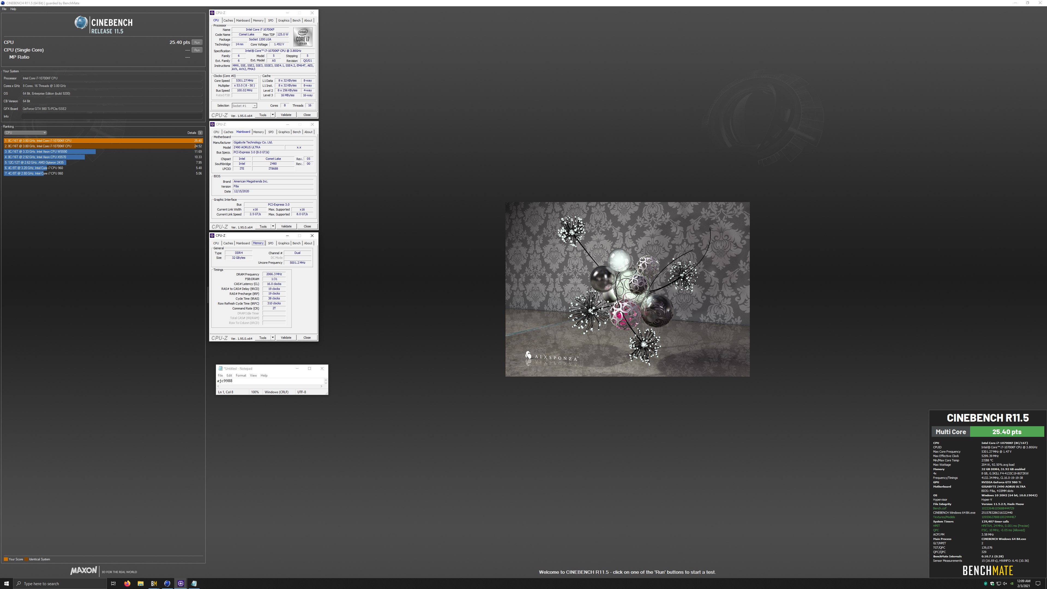Select the Intel Xeon CPU W5590 ranking row
The image size is (1047, 589).
[103, 152]
